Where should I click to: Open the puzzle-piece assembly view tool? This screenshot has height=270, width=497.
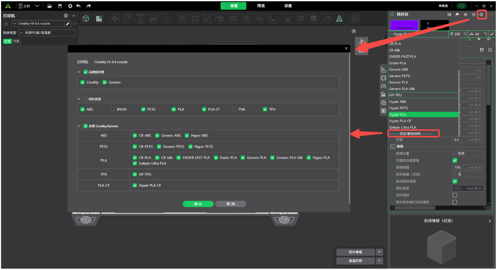pyautogui.click(x=355, y=18)
